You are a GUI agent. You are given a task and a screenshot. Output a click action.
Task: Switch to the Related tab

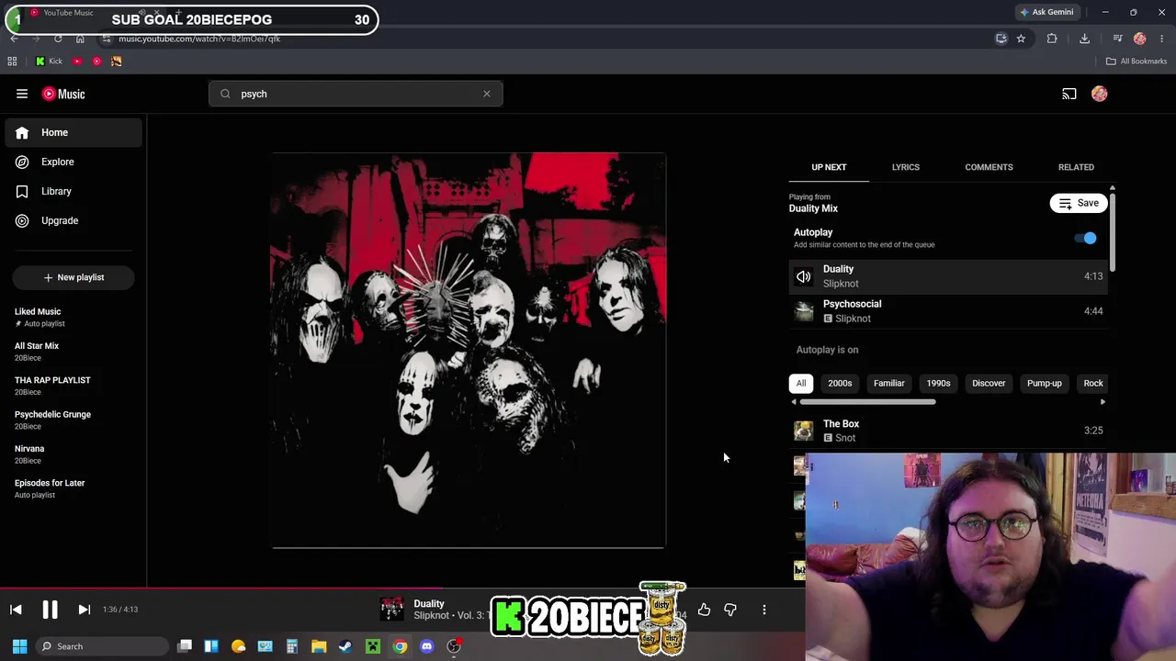tap(1076, 167)
